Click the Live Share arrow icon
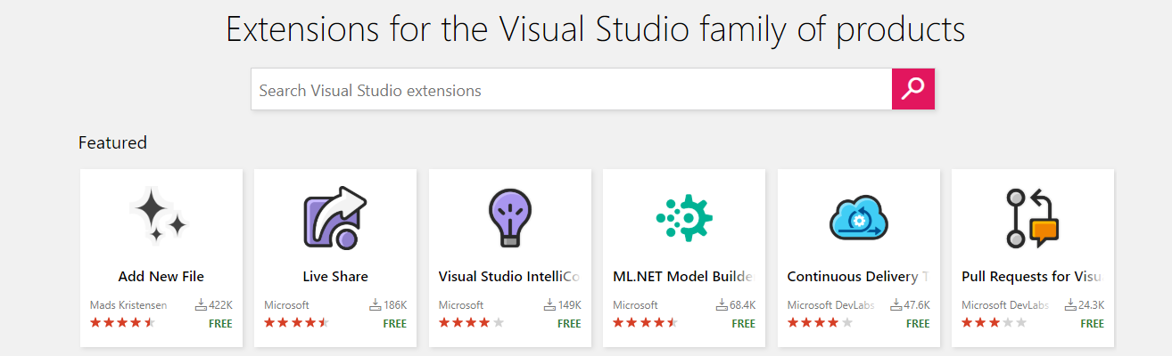This screenshot has height=356, width=1172. [x=334, y=218]
